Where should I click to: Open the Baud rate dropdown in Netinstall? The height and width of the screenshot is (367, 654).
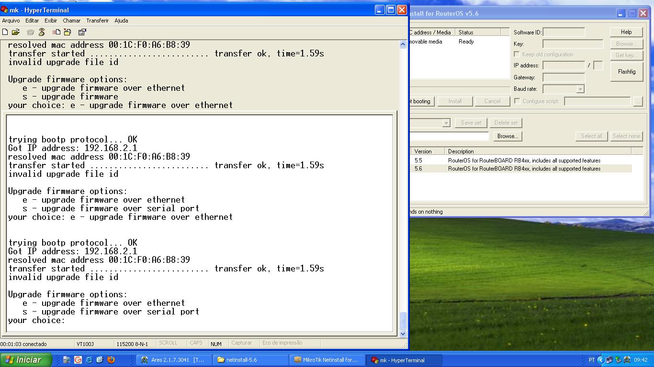(x=580, y=89)
